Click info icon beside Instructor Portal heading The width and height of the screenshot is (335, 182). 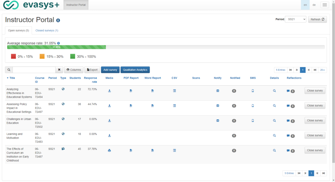tap(58, 20)
